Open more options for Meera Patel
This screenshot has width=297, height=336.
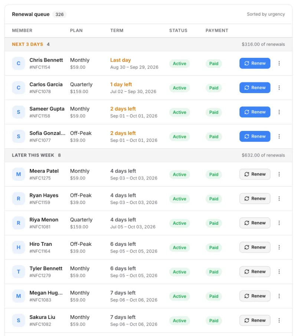[x=279, y=174]
